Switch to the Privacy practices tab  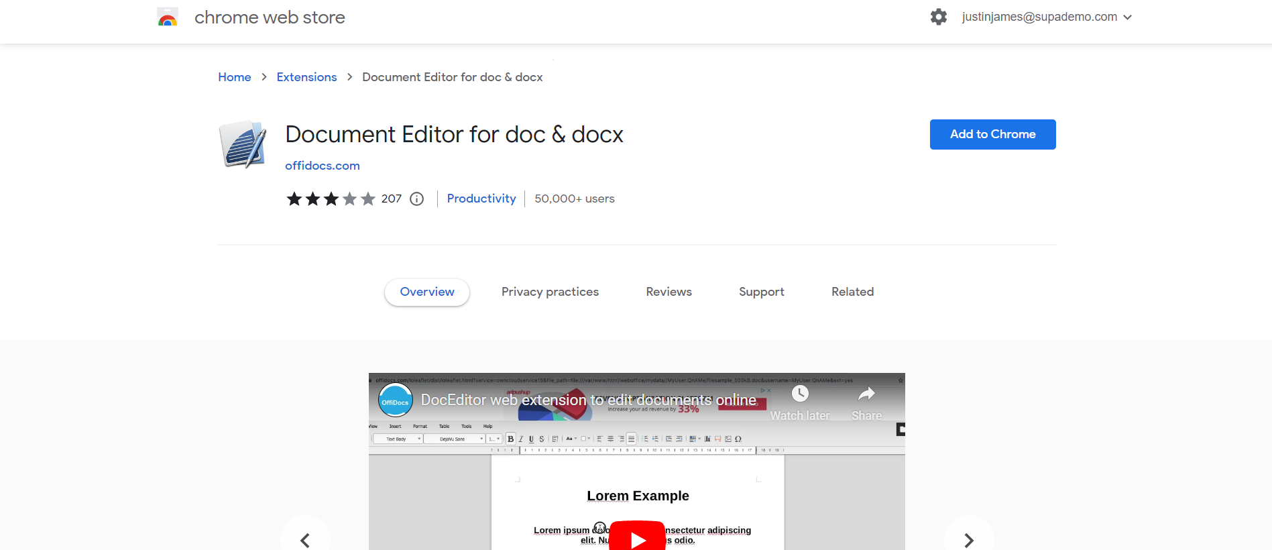(x=550, y=292)
